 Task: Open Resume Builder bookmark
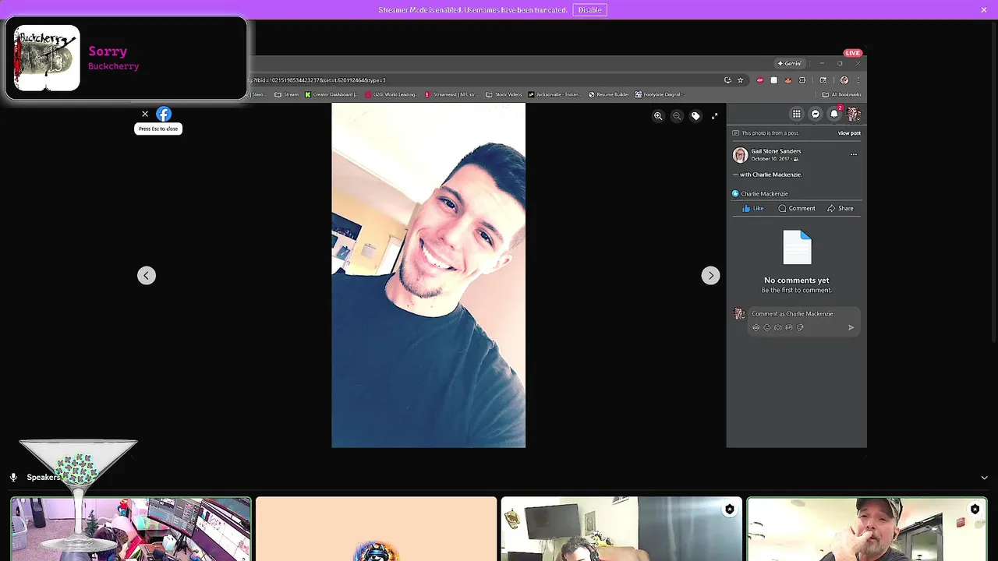(609, 94)
